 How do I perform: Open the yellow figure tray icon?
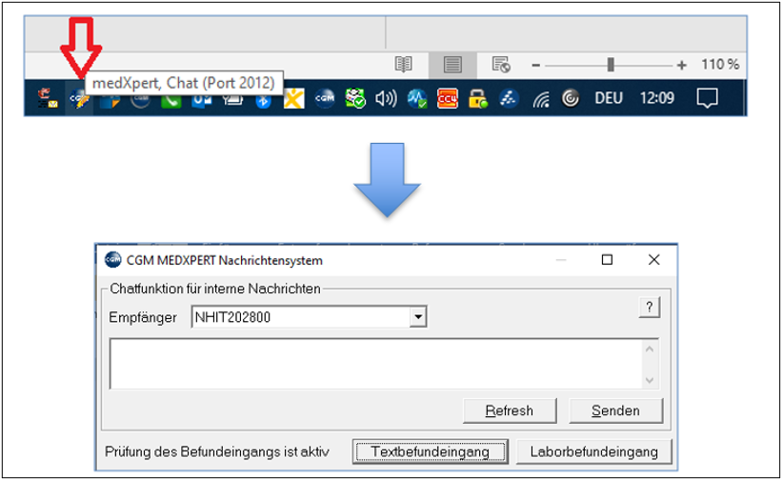(x=293, y=99)
